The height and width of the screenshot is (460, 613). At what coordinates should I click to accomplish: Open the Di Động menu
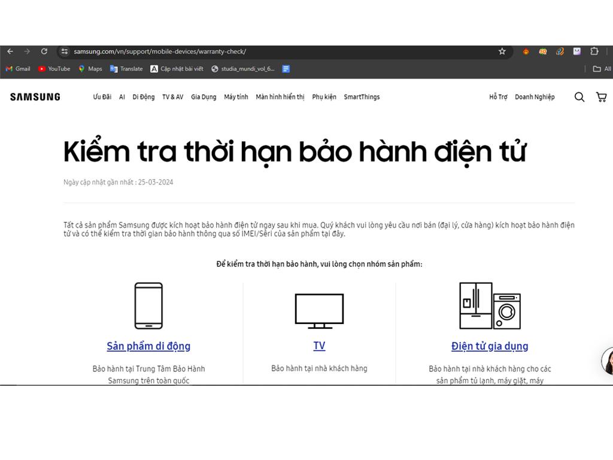click(x=143, y=97)
